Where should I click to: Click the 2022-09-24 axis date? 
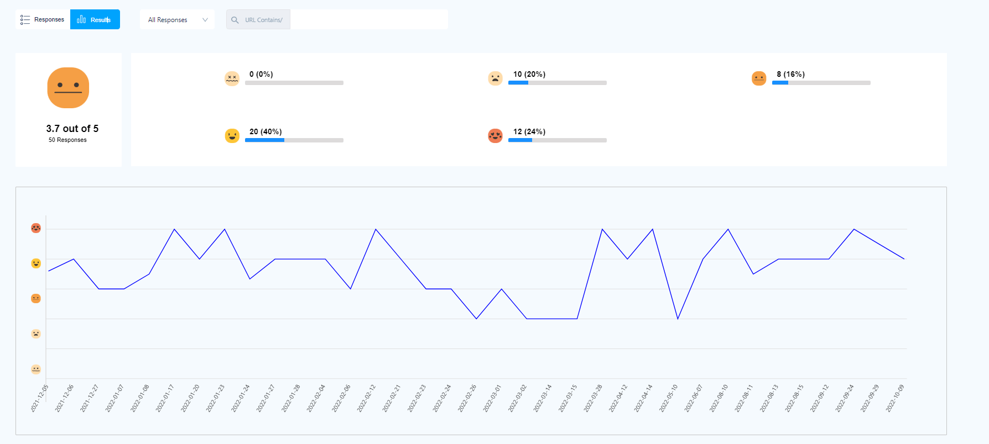click(845, 398)
